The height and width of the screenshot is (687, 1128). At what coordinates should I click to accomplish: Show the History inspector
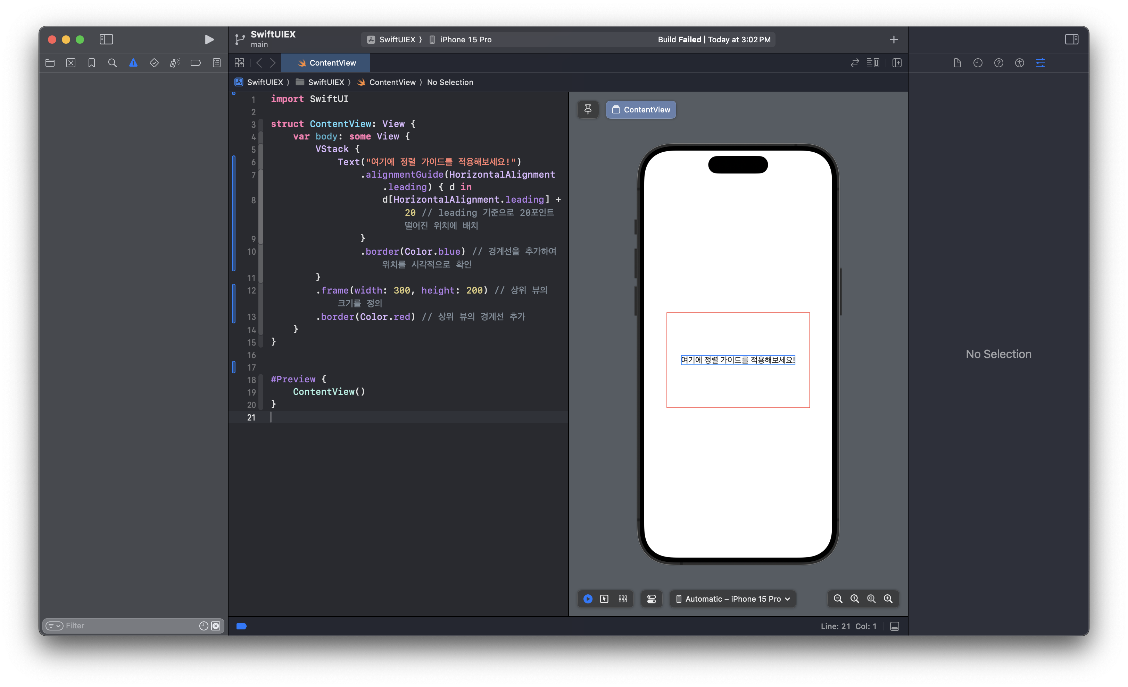click(978, 63)
